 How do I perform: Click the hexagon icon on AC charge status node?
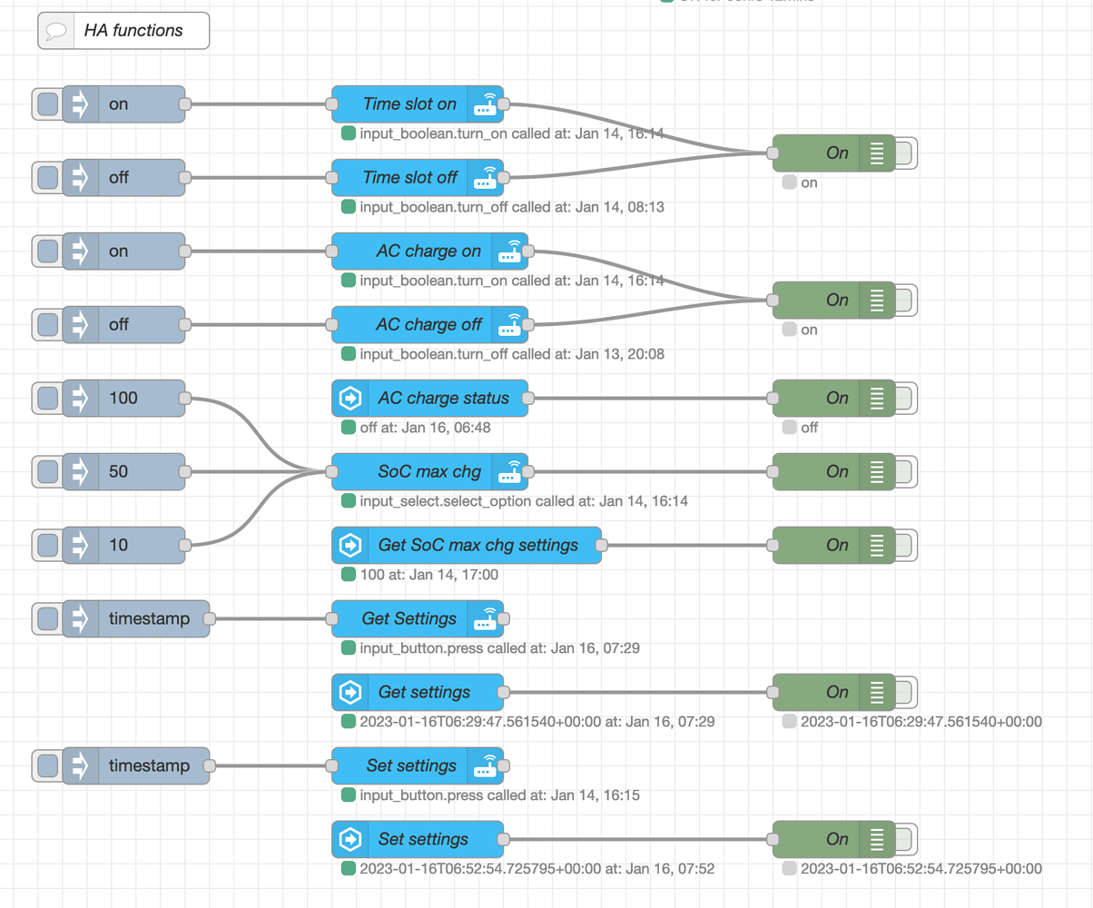(350, 398)
